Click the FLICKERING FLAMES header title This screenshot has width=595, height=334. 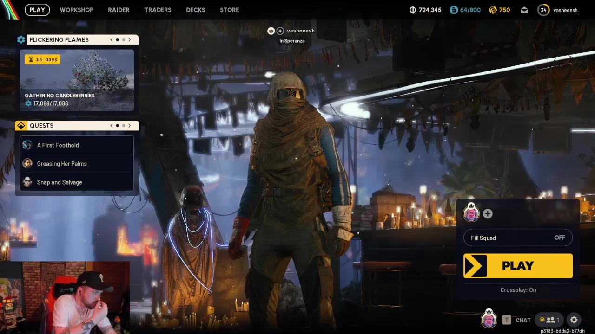pyautogui.click(x=59, y=39)
